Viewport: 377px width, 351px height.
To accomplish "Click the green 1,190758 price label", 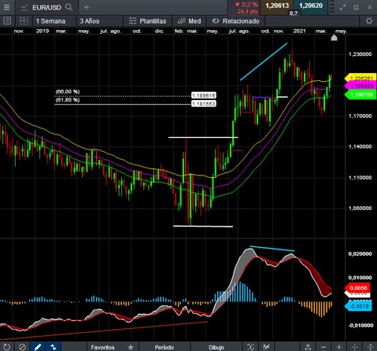I will pyautogui.click(x=360, y=94).
